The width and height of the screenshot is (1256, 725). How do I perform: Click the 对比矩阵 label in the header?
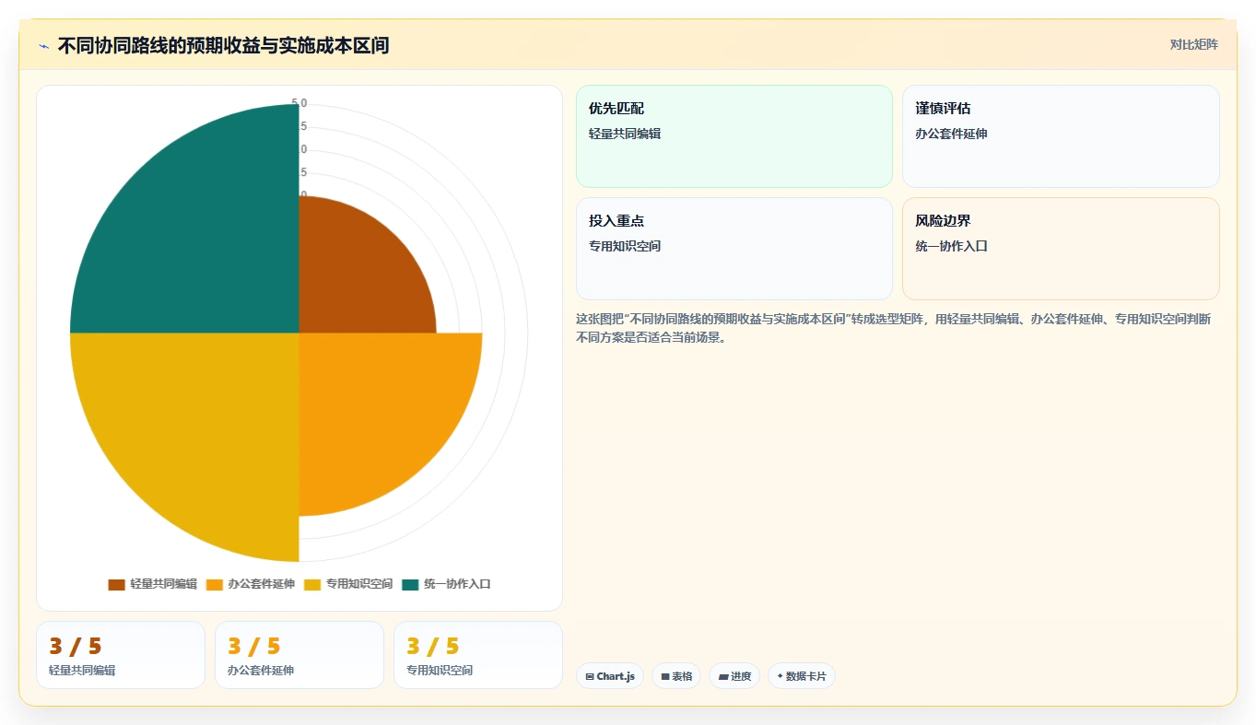(1194, 45)
